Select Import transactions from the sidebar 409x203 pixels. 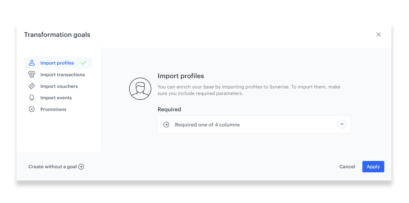[62, 74]
